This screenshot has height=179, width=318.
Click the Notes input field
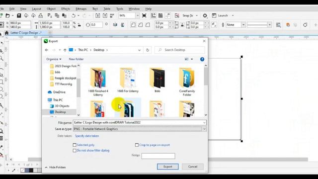[x=158, y=156]
